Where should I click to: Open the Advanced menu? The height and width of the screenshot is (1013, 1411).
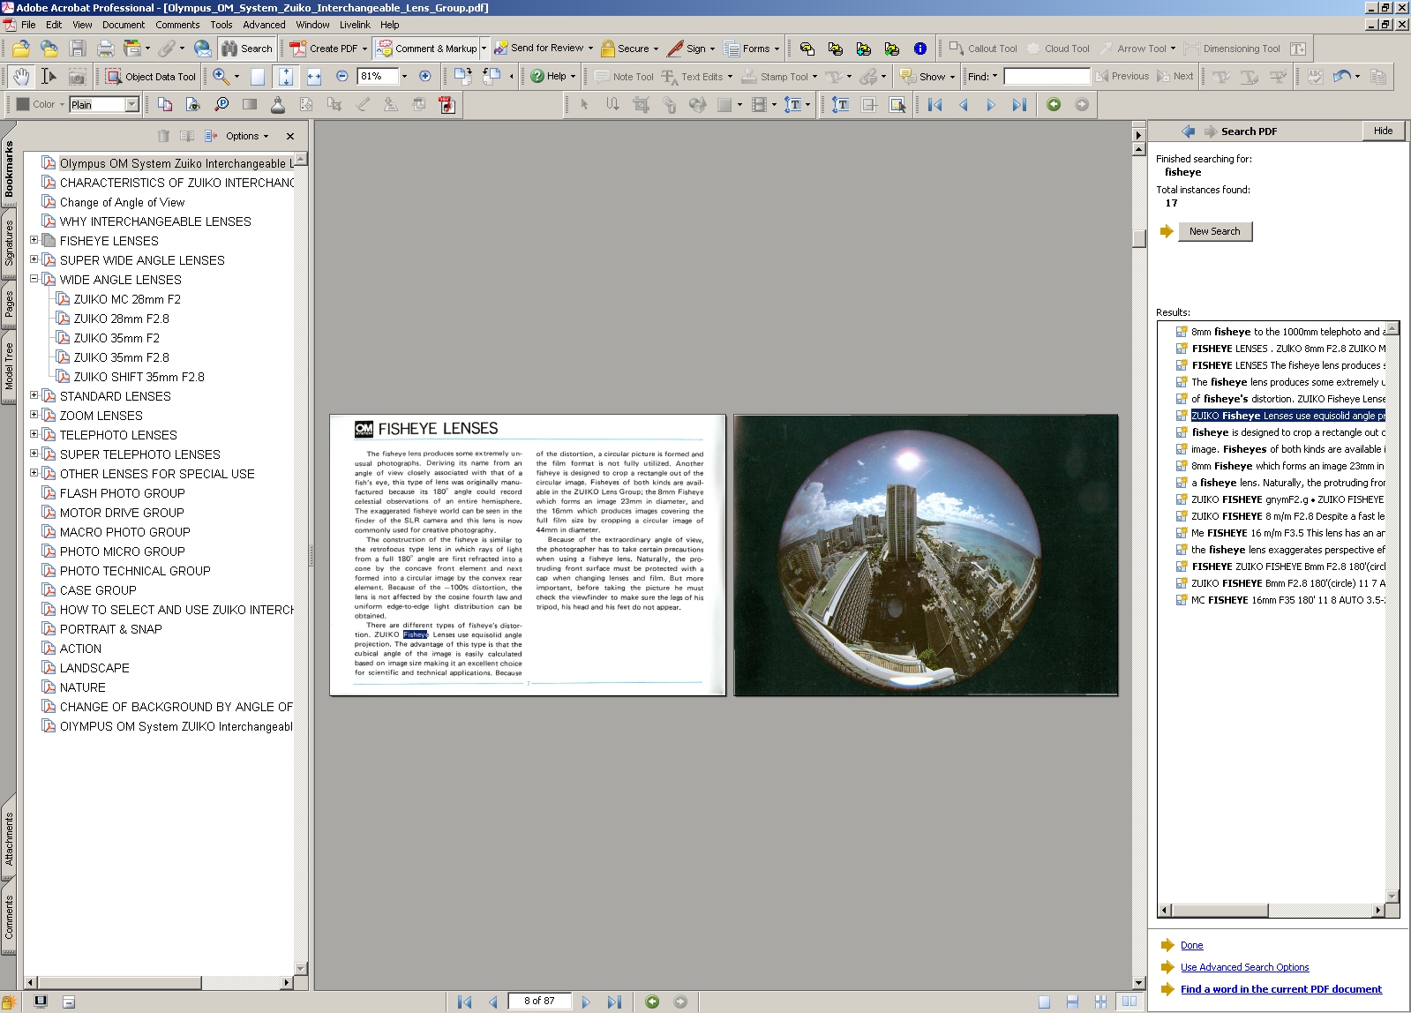tap(264, 25)
